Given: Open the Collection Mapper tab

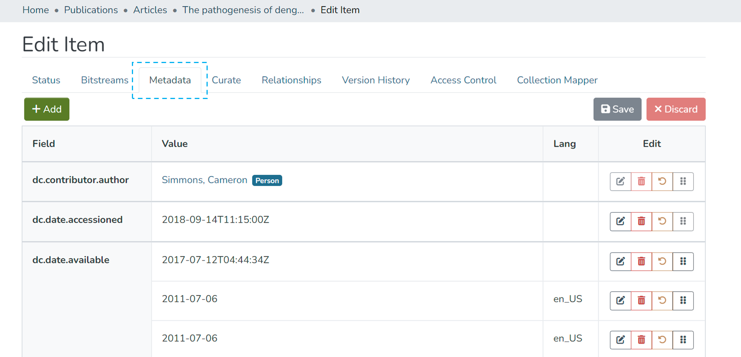Looking at the screenshot, I should 557,80.
